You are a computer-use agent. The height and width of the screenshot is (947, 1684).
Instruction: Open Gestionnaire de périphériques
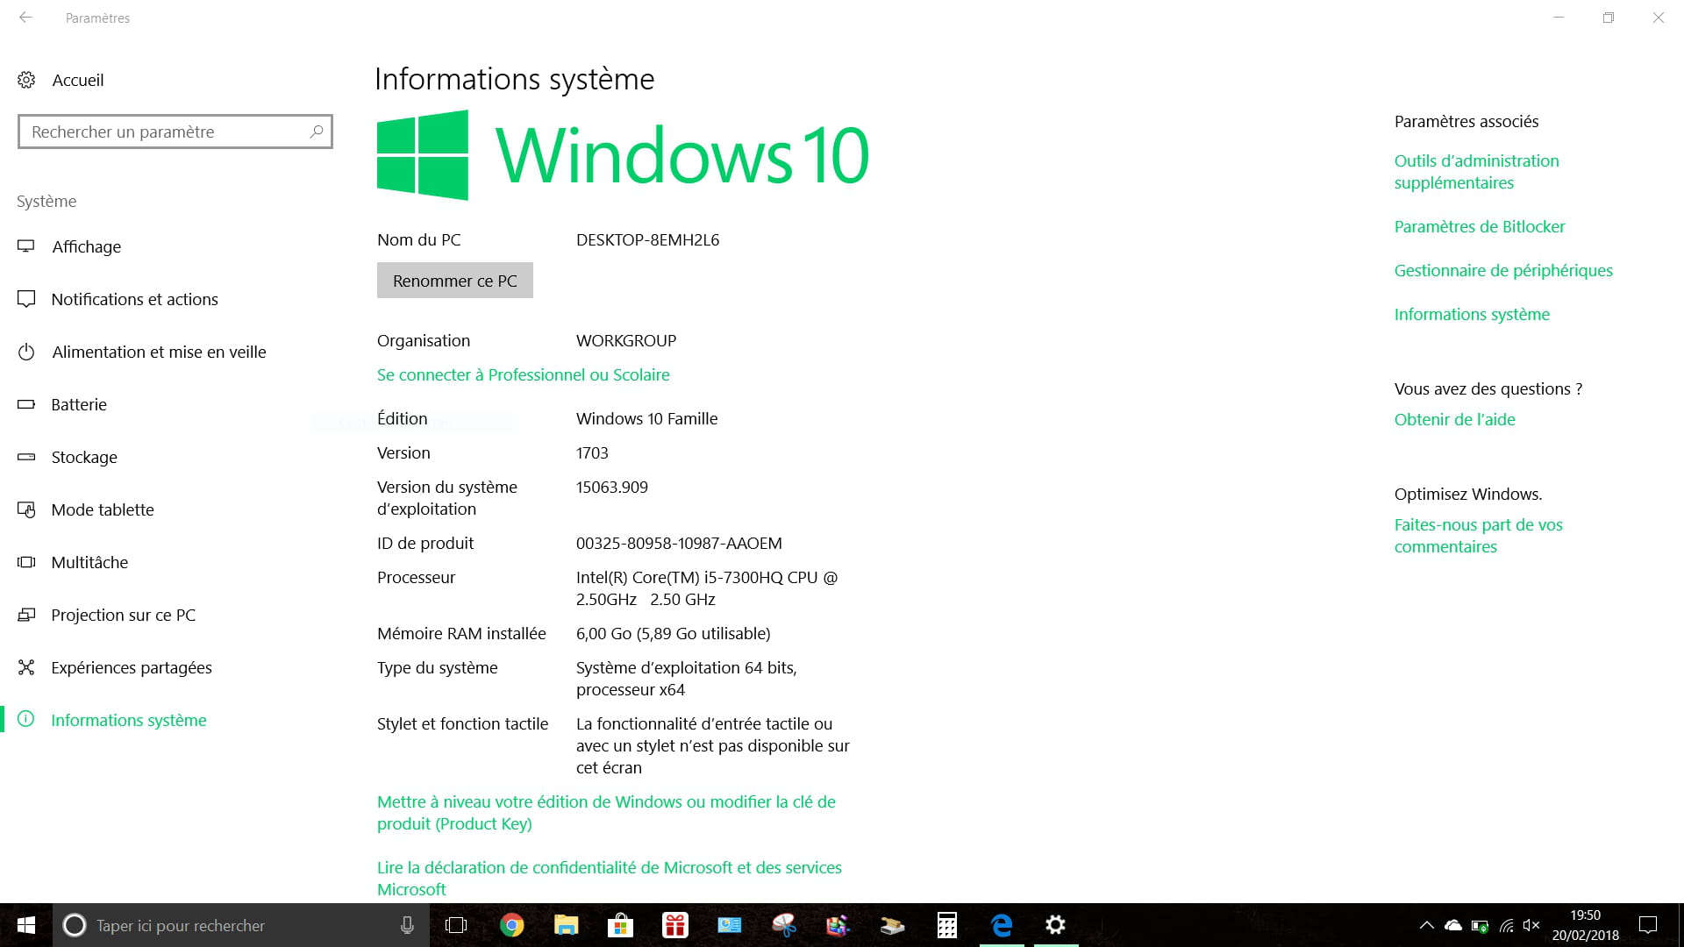point(1503,270)
